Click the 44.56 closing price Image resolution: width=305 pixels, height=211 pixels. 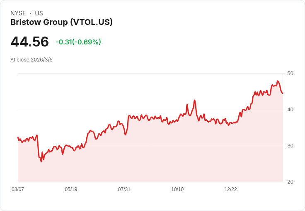click(30, 42)
